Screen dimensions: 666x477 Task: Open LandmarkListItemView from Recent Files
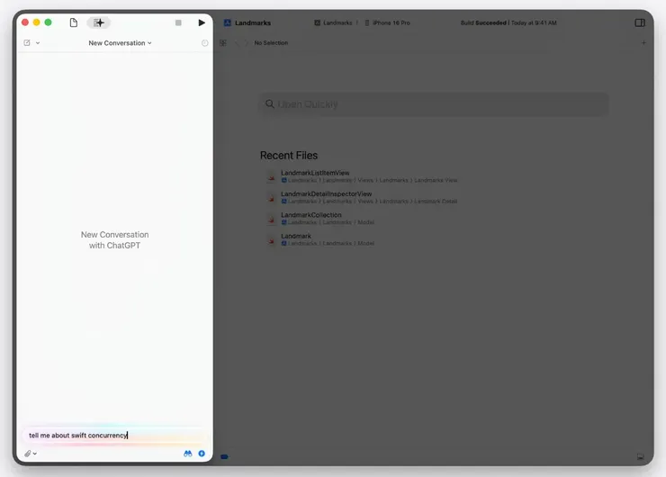click(x=315, y=173)
